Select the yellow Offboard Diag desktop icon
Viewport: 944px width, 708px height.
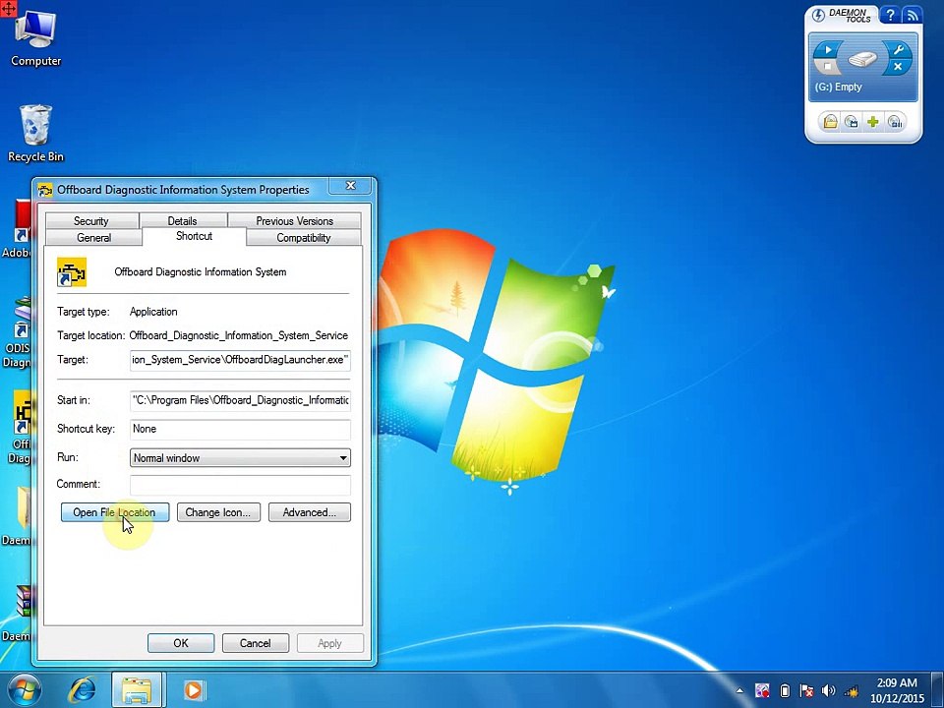19,428
